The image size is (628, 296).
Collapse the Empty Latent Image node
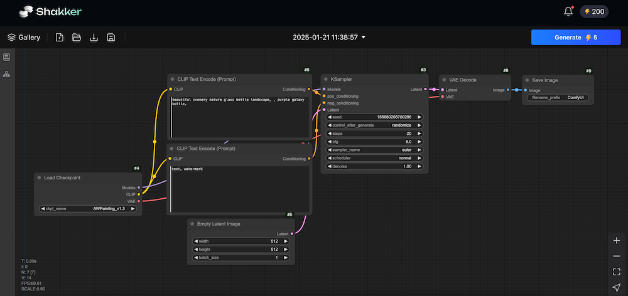click(192, 224)
